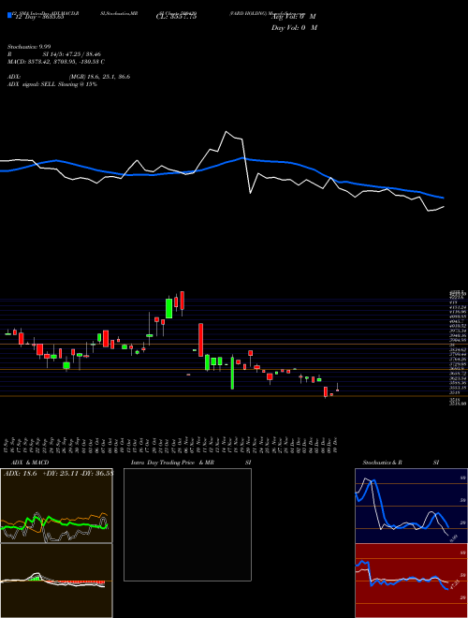Click the "Avg Vol: 0 M" label
468x618 pixels.
[293, 17]
